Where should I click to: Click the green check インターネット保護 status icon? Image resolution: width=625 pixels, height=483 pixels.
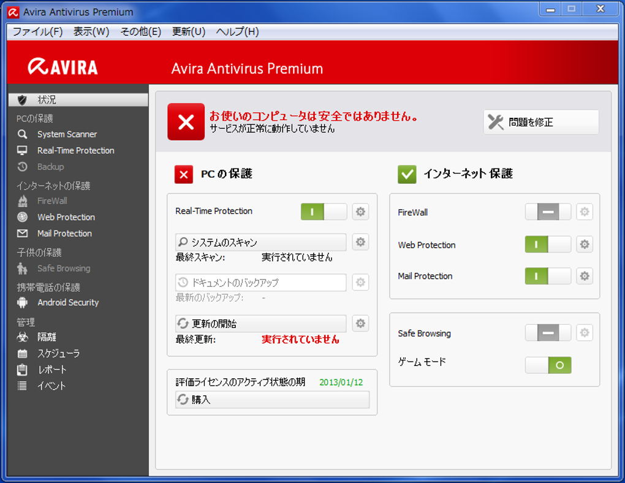(x=407, y=174)
